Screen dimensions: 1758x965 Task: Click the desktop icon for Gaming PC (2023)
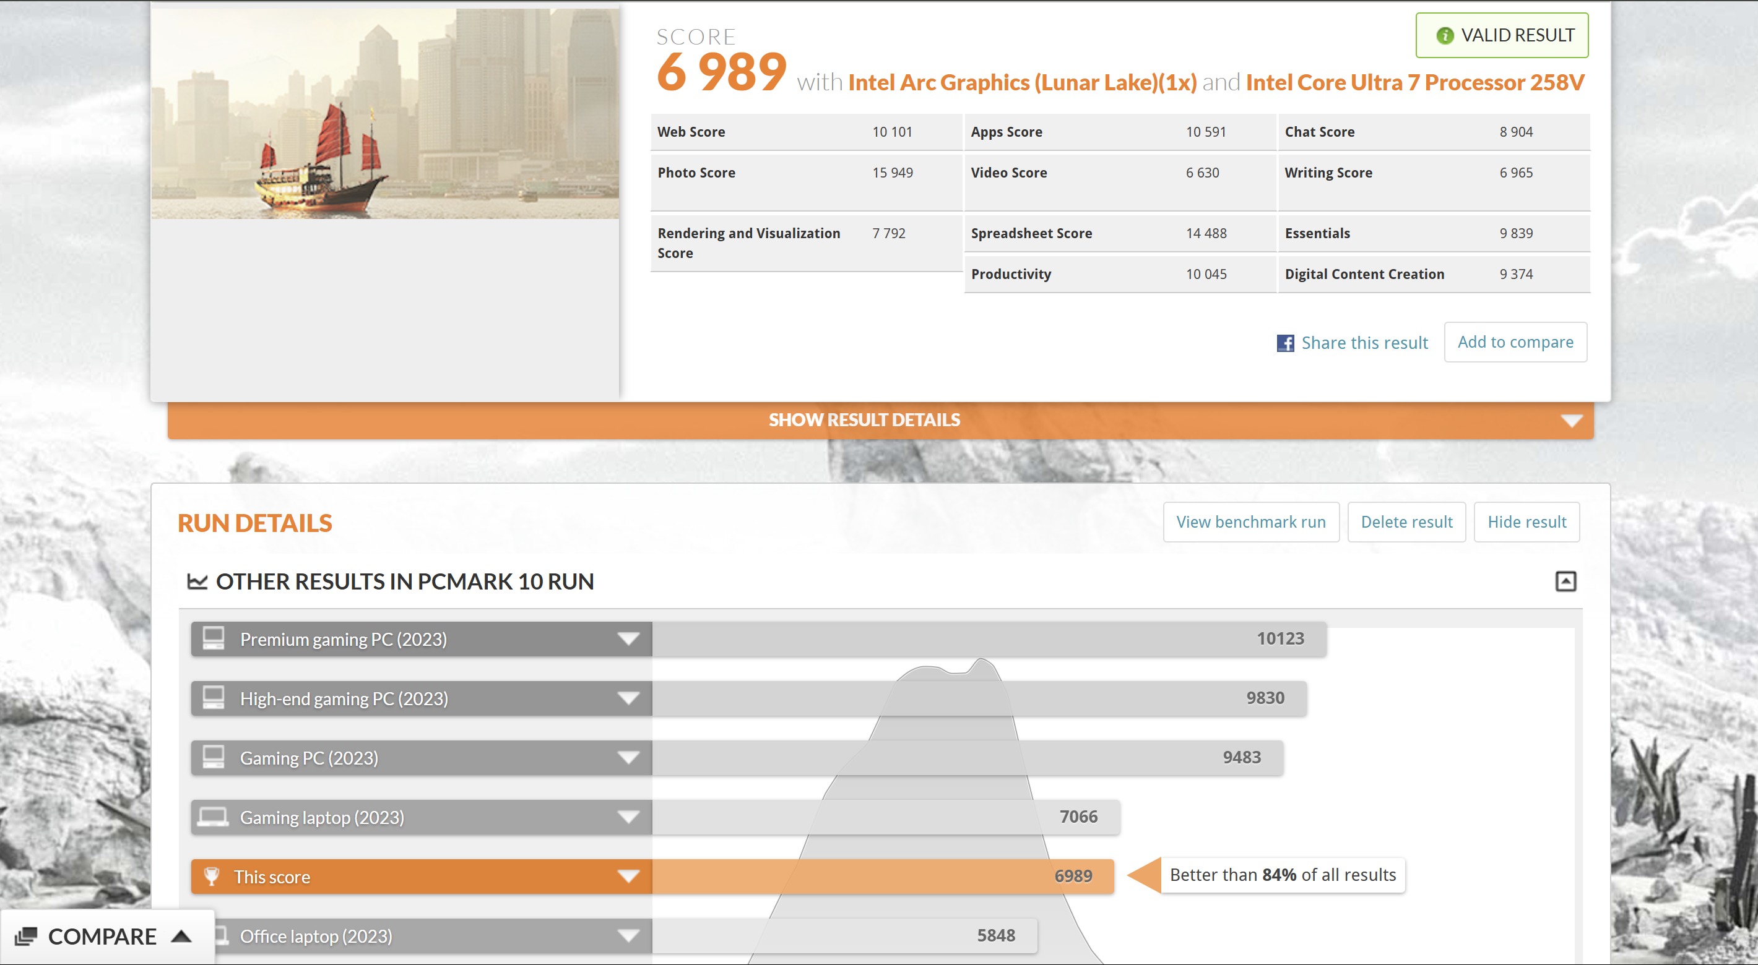[x=214, y=757]
